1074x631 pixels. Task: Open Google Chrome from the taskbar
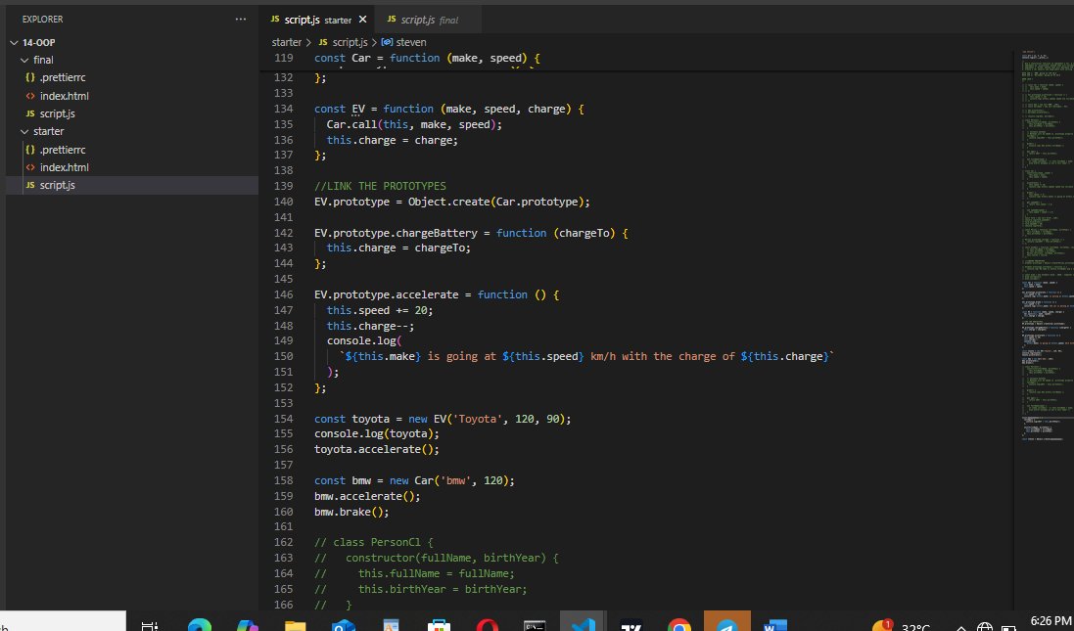click(x=678, y=624)
